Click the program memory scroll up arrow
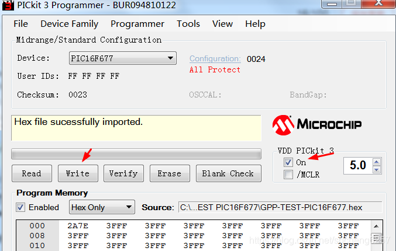Image resolution: width=396 pixels, height=251 pixels. pyautogui.click(x=376, y=226)
